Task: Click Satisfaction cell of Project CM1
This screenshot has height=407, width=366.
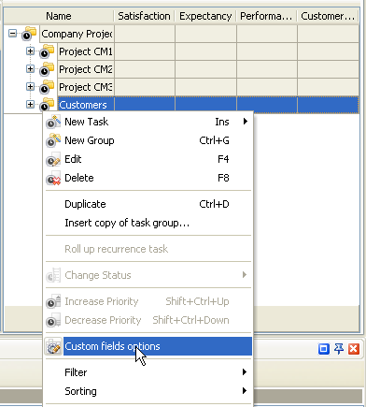Action: (x=145, y=51)
